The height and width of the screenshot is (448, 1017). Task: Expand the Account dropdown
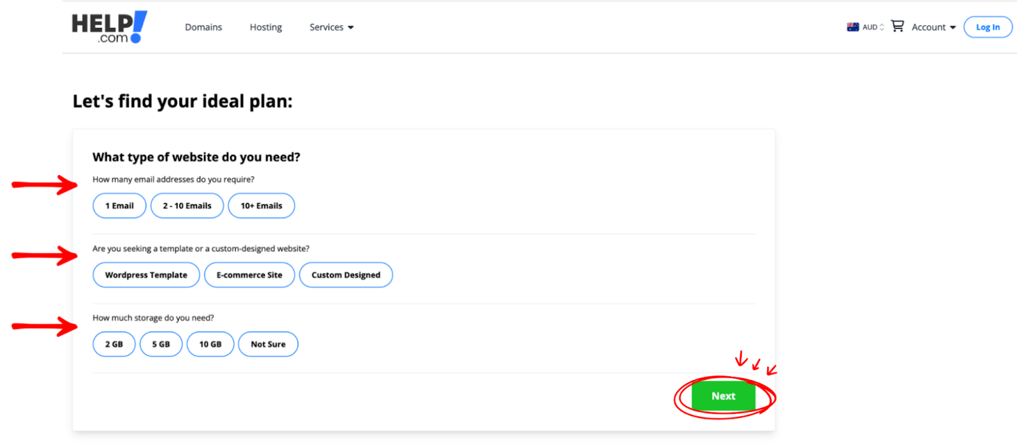tap(933, 27)
